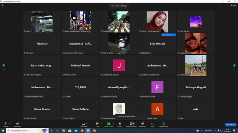Open share options arrow beside Share Screen
Screen dimensions: 238x133
click(113, 124)
